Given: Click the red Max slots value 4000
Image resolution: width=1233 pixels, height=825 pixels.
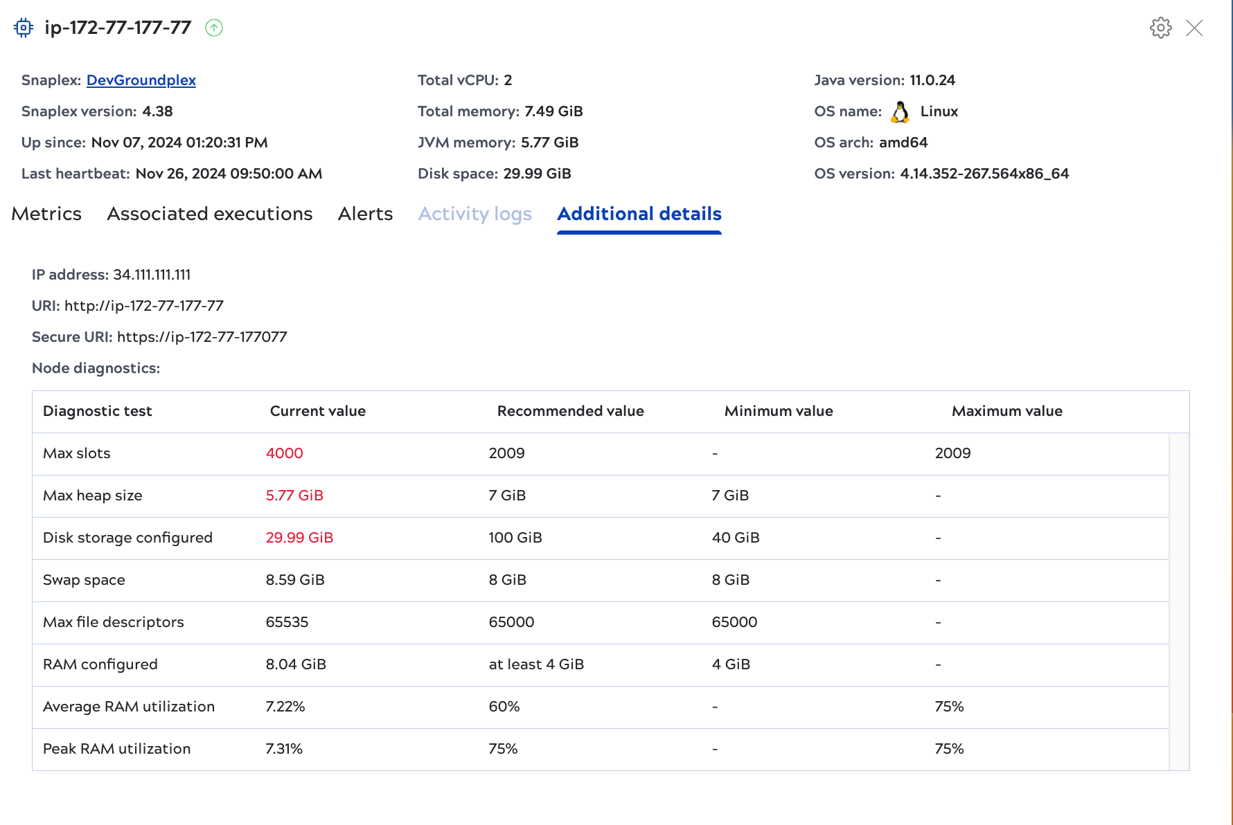Looking at the screenshot, I should coord(283,453).
